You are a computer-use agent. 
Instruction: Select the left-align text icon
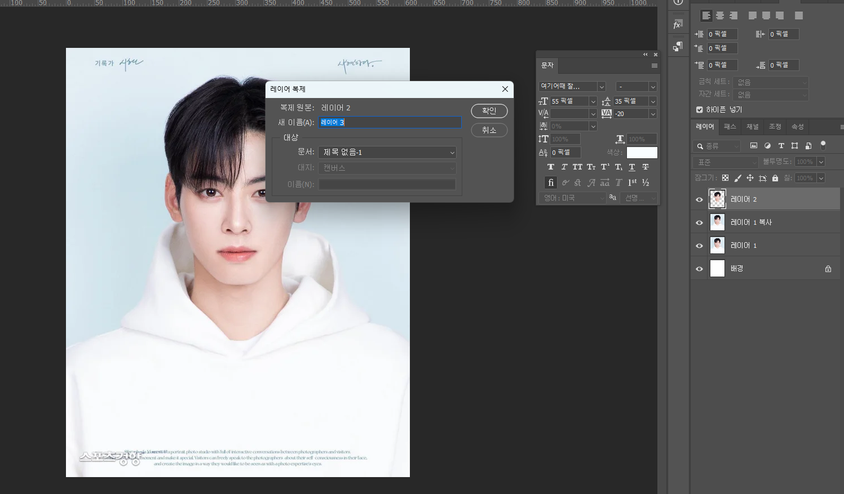(x=706, y=16)
